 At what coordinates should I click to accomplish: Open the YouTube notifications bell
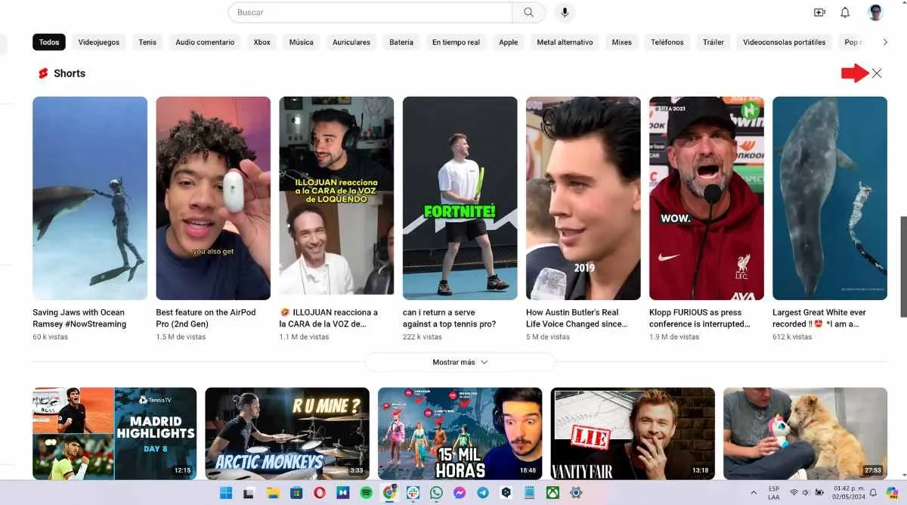click(845, 12)
